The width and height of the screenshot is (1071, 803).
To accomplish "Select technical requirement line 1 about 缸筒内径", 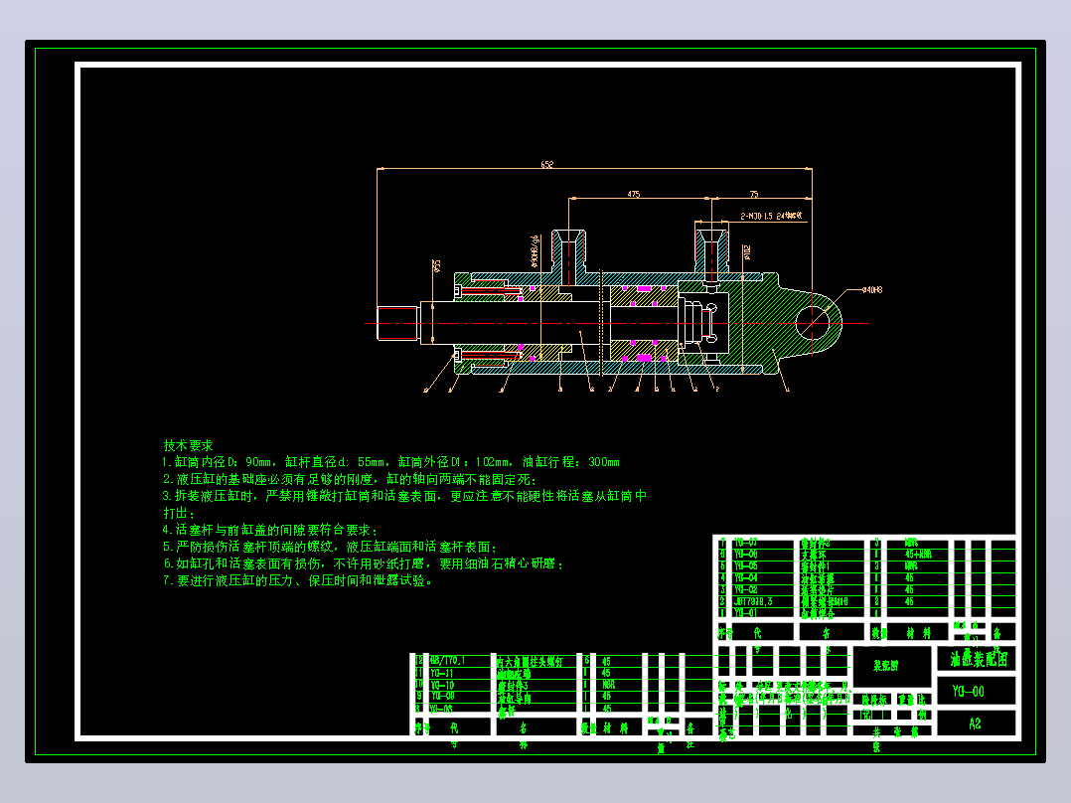I will click(390, 463).
